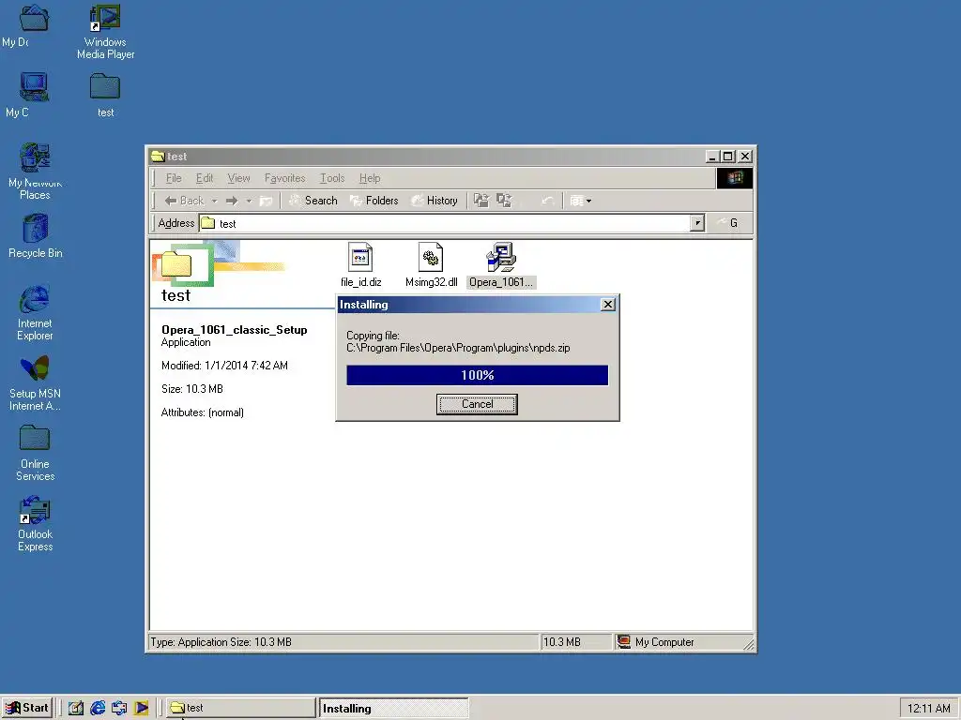The width and height of the screenshot is (961, 720).
Task: Minimize the test window
Action: click(x=712, y=157)
